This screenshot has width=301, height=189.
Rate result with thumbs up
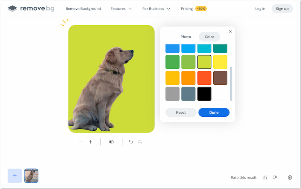[265, 177]
